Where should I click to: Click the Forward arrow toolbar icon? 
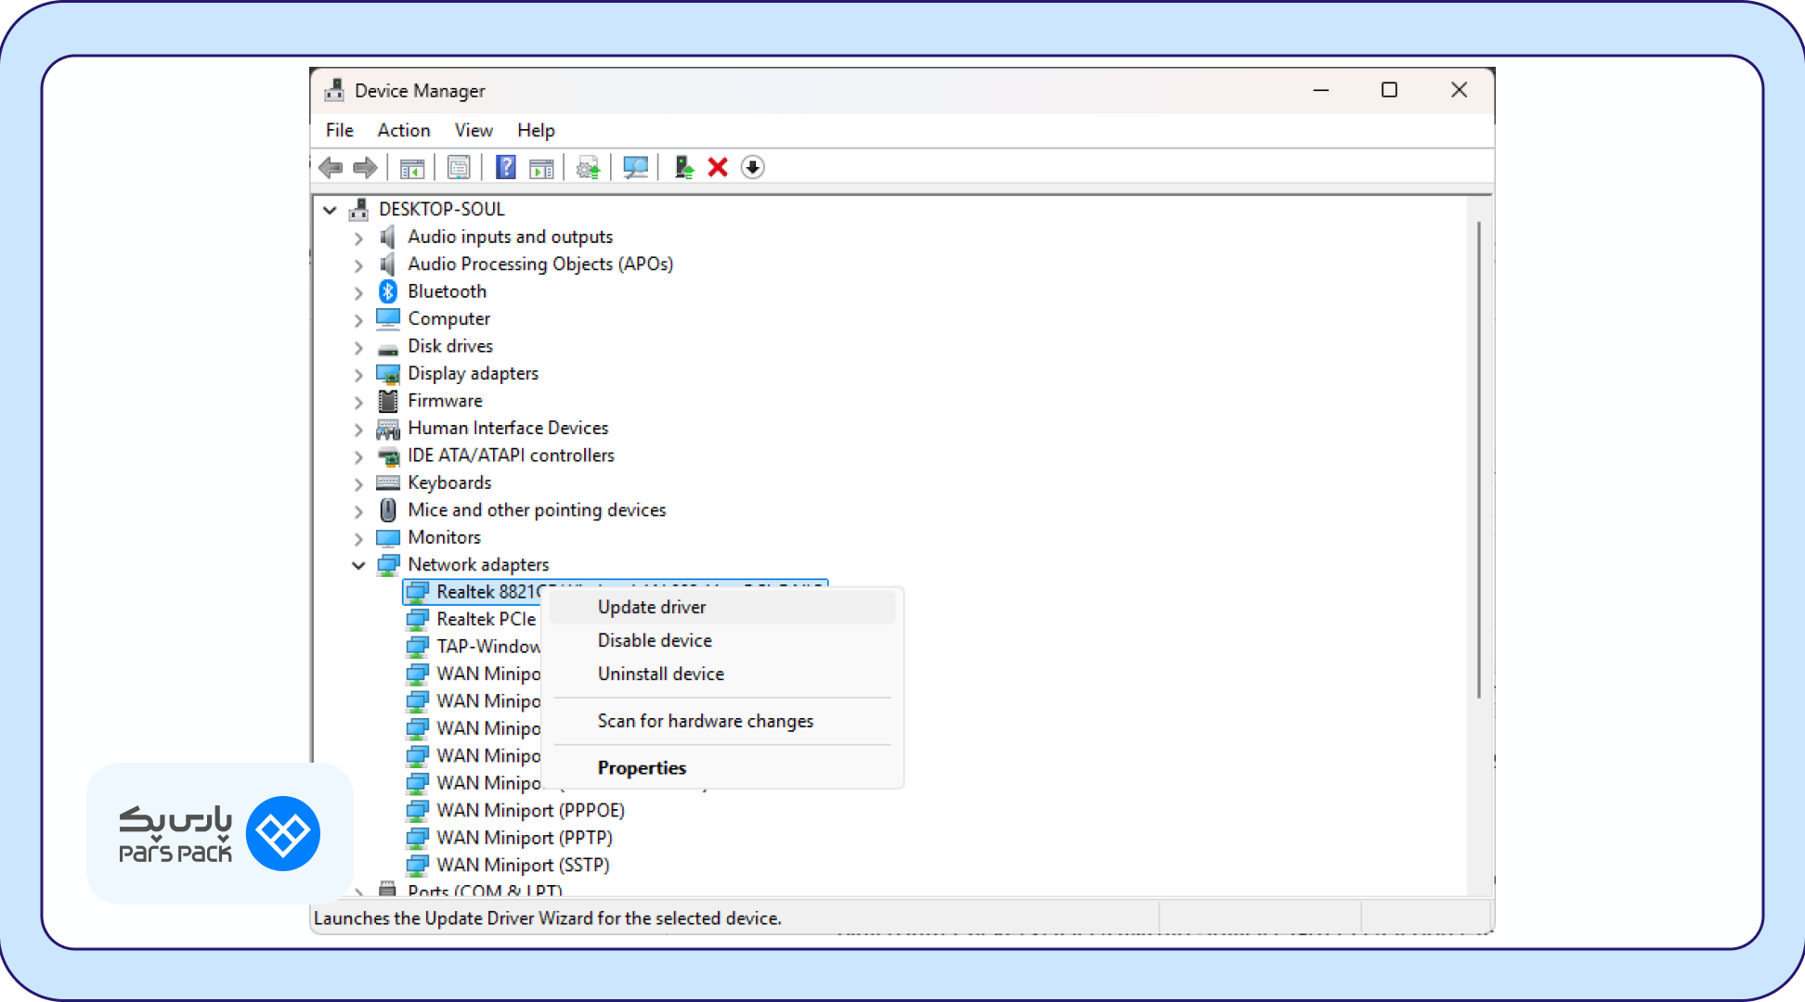365,168
